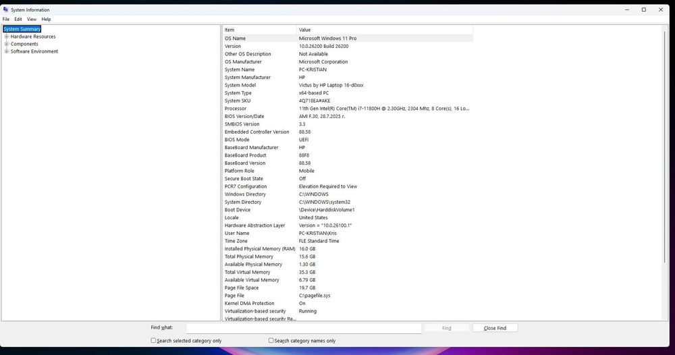Click the System Model row
This screenshot has width=675, height=355.
(x=348, y=85)
